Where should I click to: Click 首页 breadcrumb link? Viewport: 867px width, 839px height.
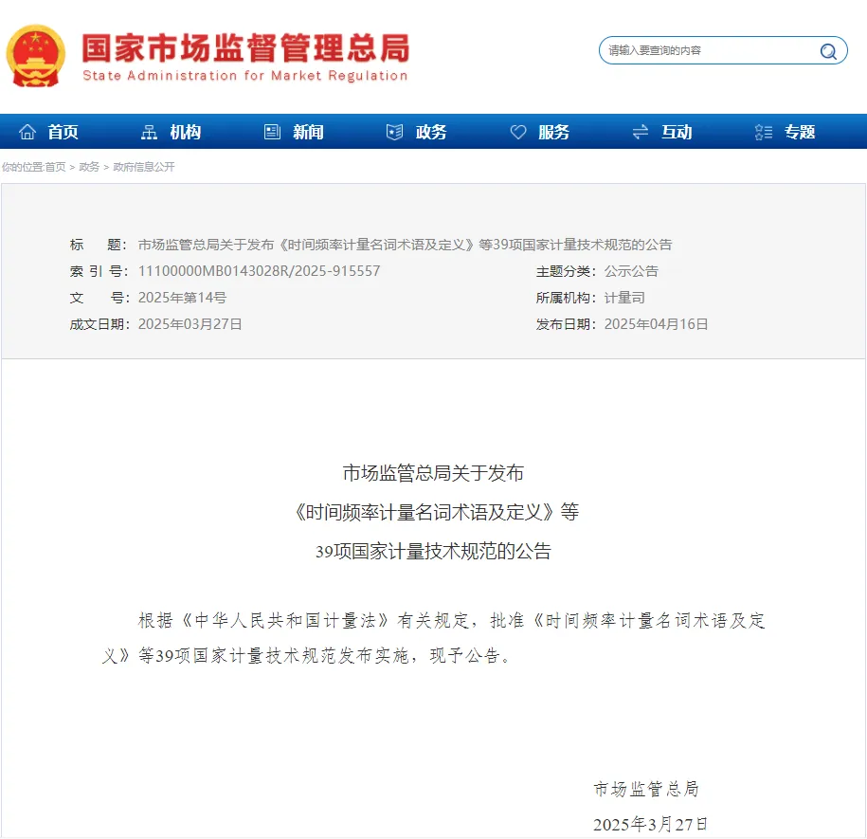click(55, 167)
